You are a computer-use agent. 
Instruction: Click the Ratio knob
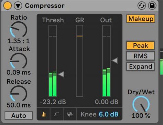pyautogui.click(x=19, y=30)
